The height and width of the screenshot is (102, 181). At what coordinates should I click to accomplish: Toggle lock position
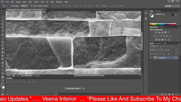point(161,54)
